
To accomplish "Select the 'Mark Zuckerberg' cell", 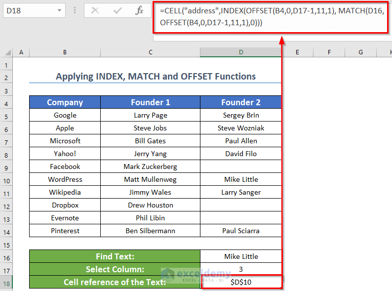I will pyautogui.click(x=150, y=166).
